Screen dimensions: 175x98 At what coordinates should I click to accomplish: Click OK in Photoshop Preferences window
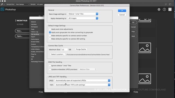coord(133,22)
